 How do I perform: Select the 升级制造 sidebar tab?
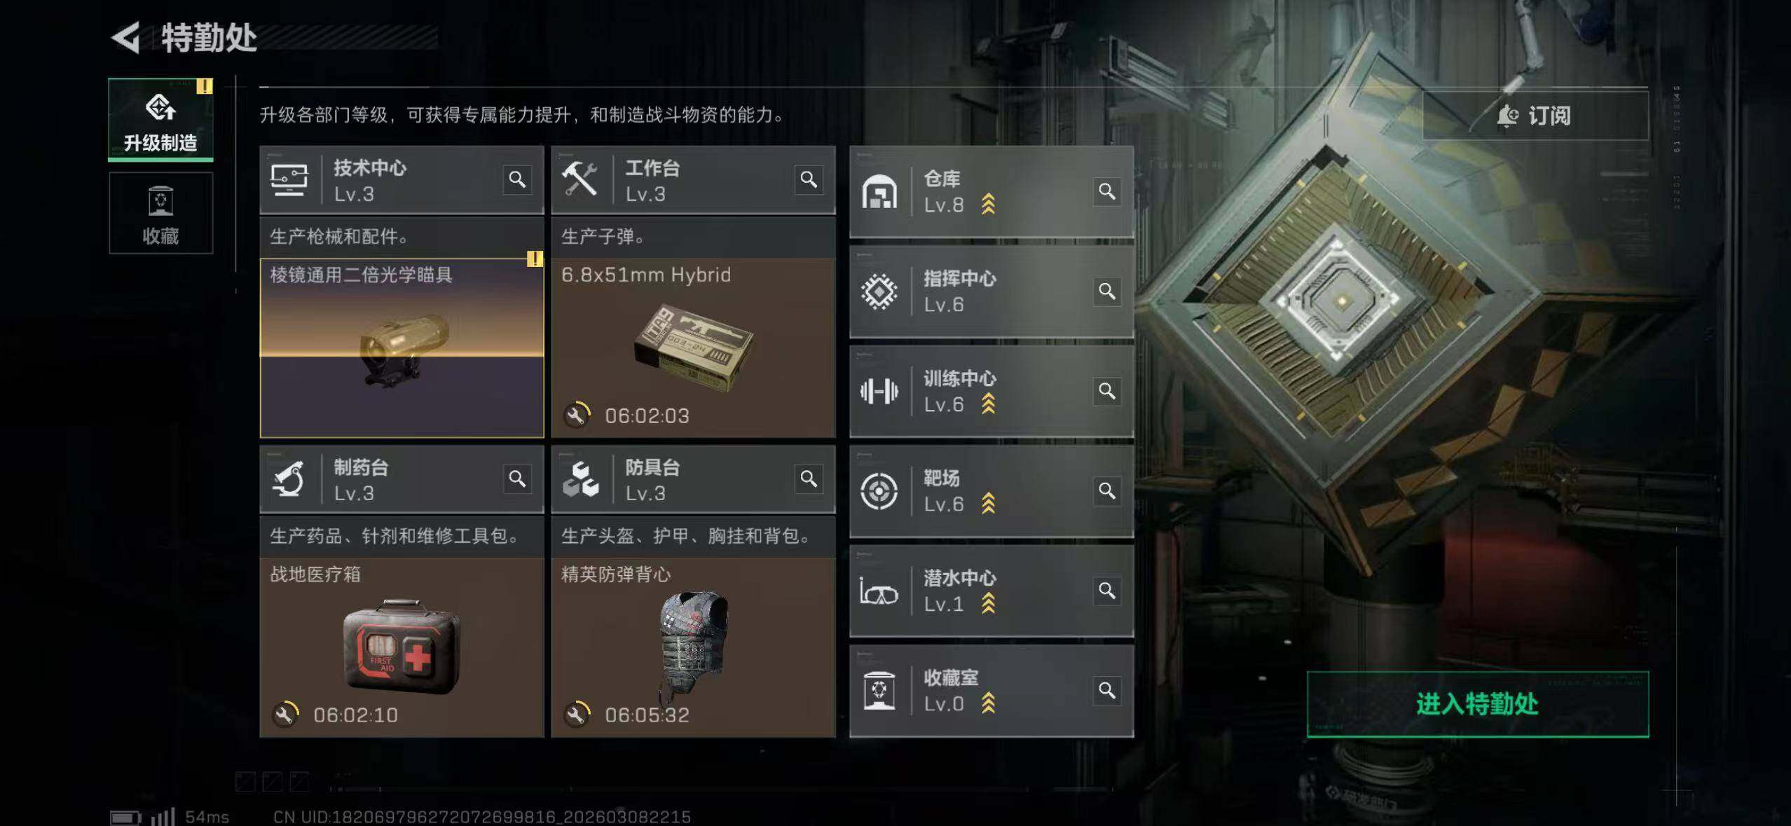(x=160, y=120)
